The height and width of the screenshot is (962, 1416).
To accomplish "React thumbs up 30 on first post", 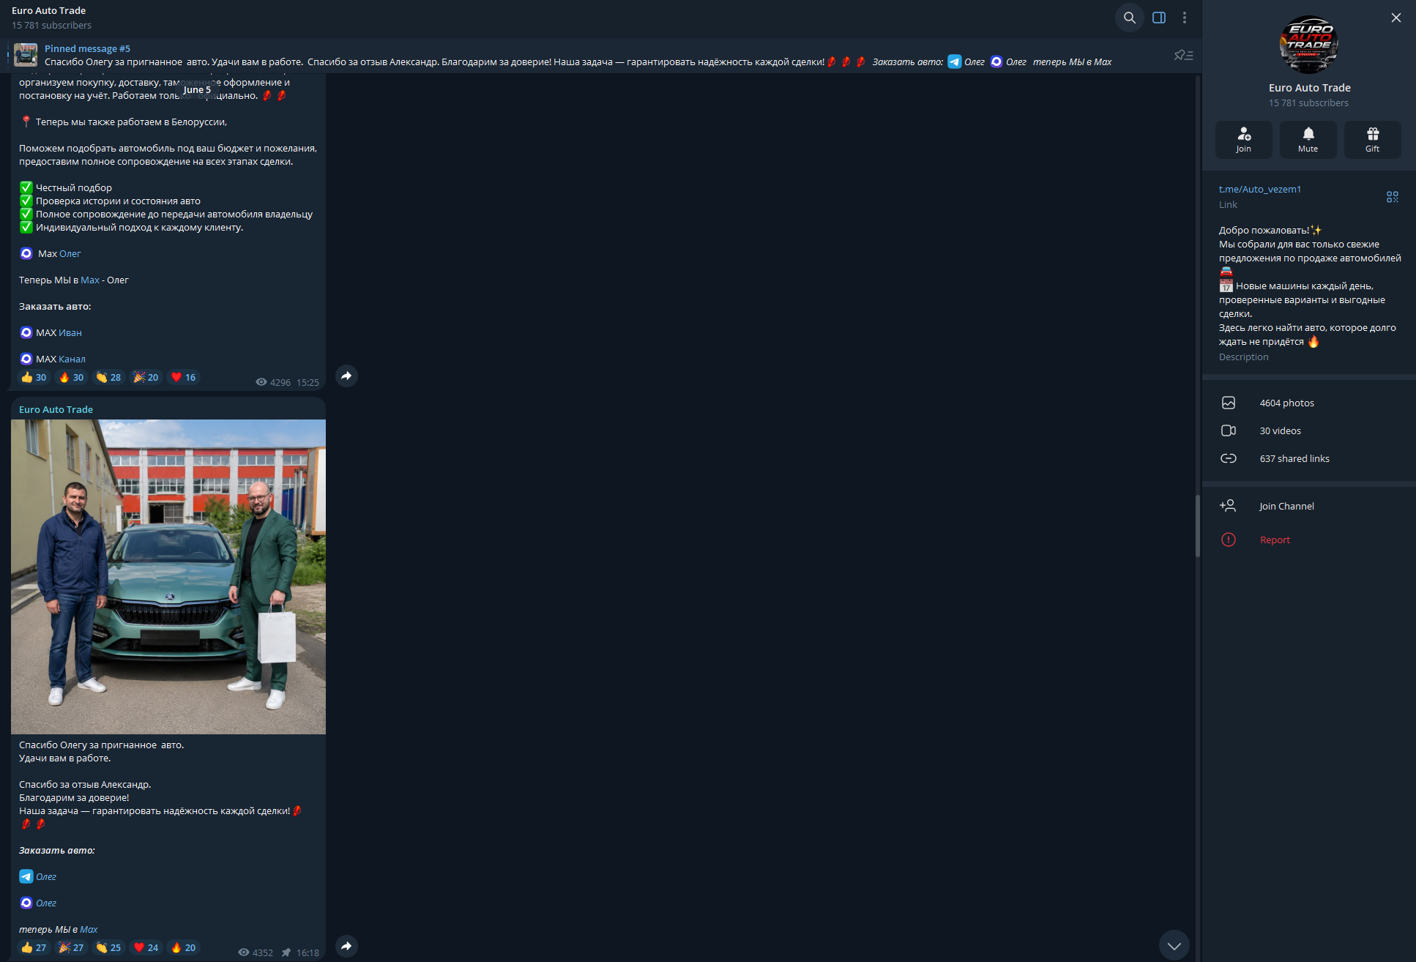I will pyautogui.click(x=34, y=377).
